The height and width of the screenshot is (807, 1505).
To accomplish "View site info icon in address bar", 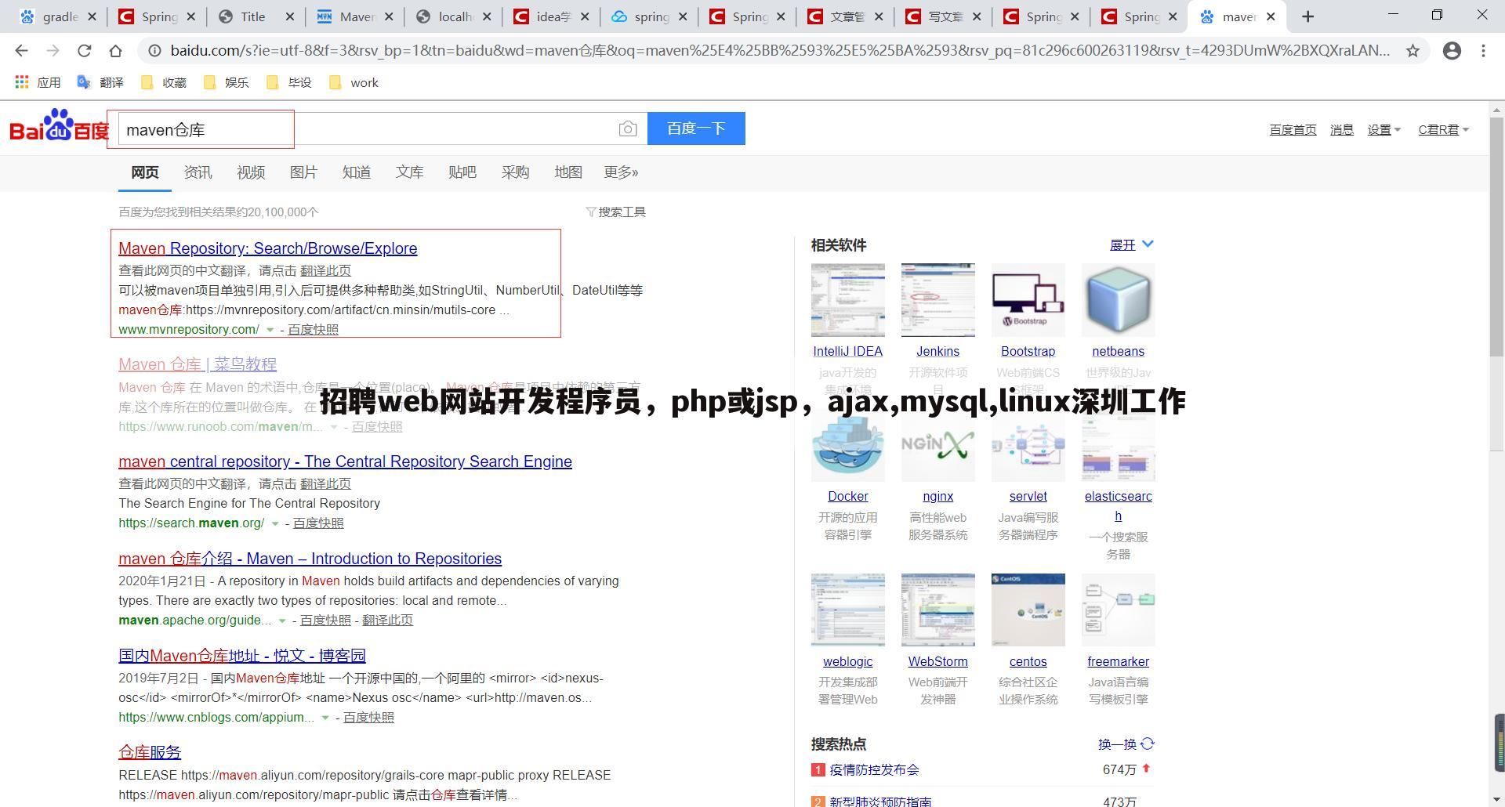I will point(155,51).
